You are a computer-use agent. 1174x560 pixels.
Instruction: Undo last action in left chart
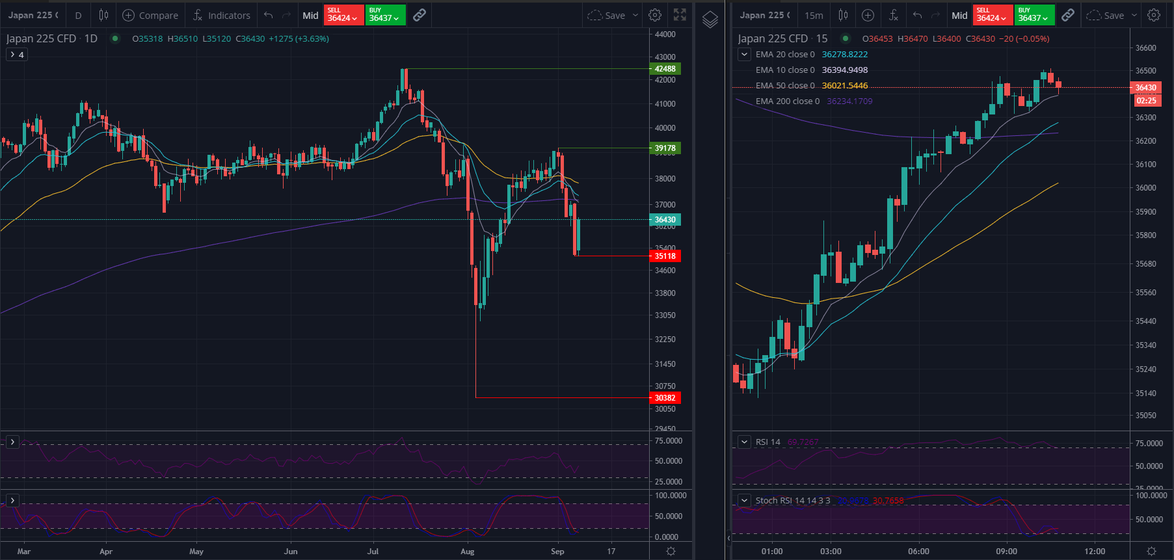click(269, 15)
